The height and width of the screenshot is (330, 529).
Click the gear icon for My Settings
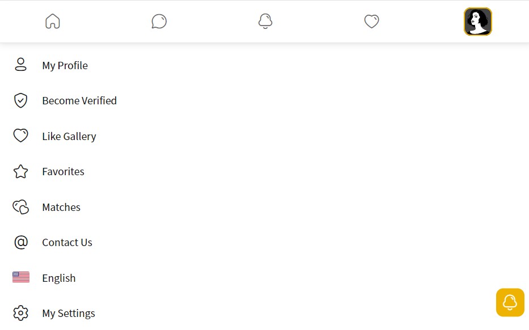[x=21, y=313]
